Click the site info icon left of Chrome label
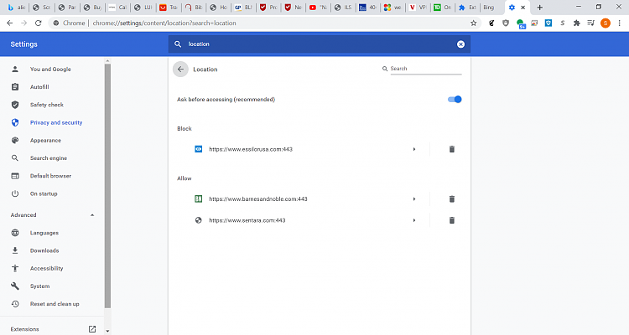The height and width of the screenshot is (335, 629). [56, 23]
